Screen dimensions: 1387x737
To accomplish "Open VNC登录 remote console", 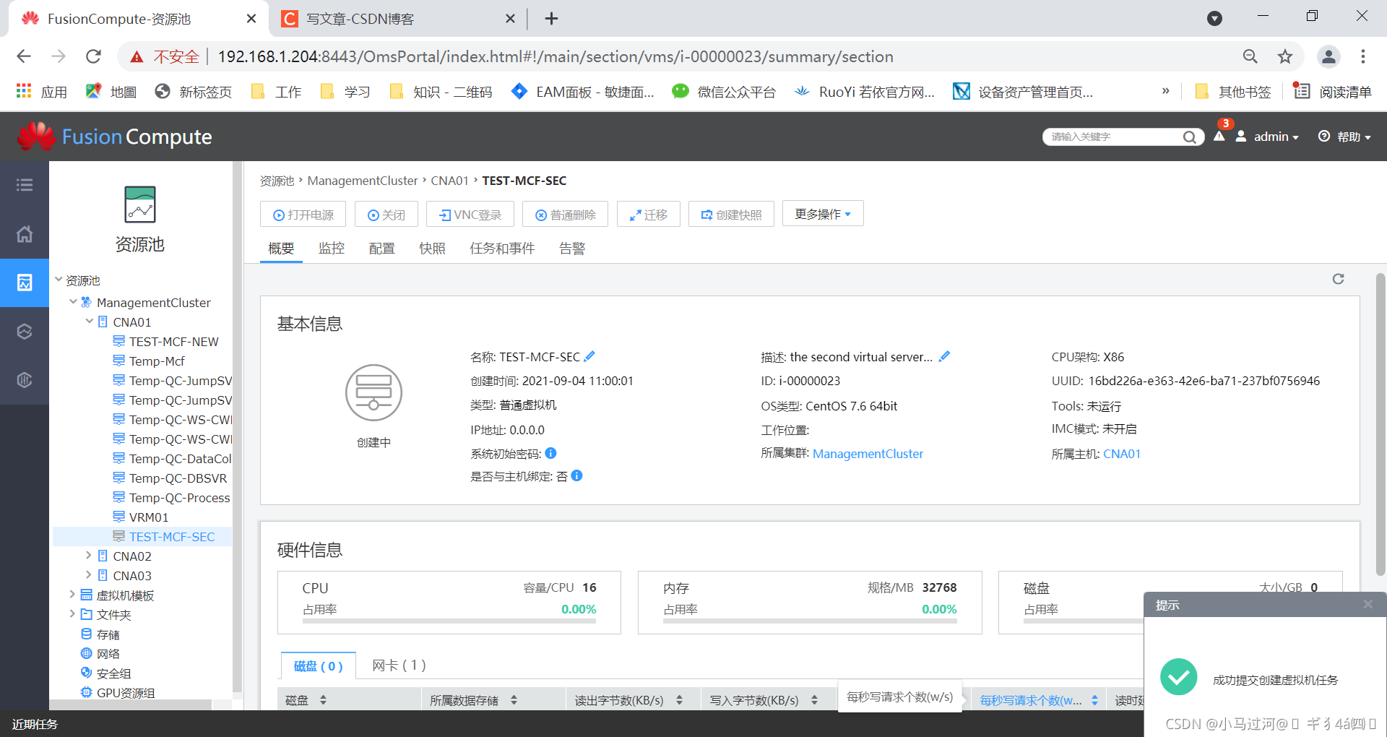I will (470, 214).
